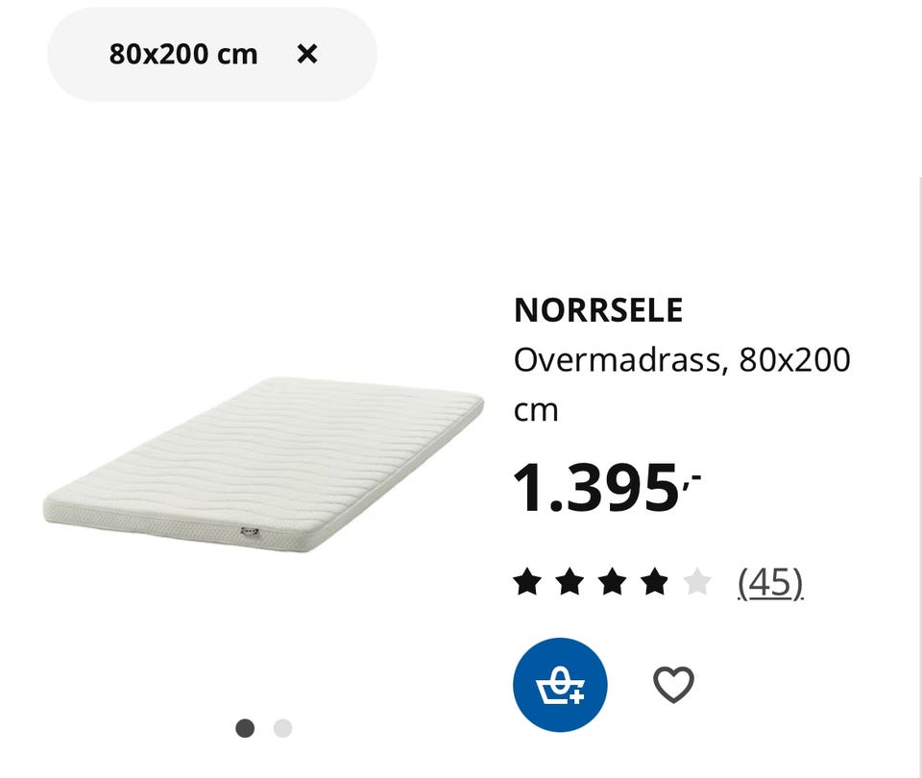Click the 80x200 cm filter chip label
922x778 pixels.
point(183,54)
